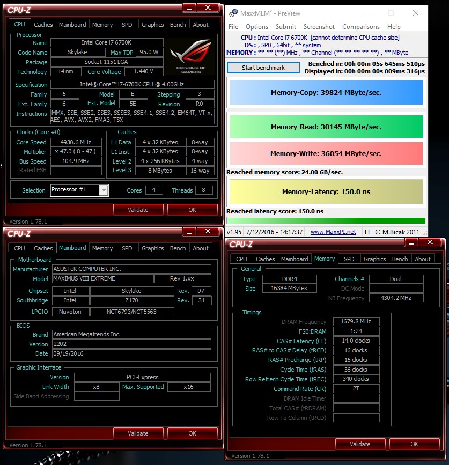This screenshot has width=449, height=465.
Task: Select Graphics tab in the Mainboard window
Action: [153, 248]
